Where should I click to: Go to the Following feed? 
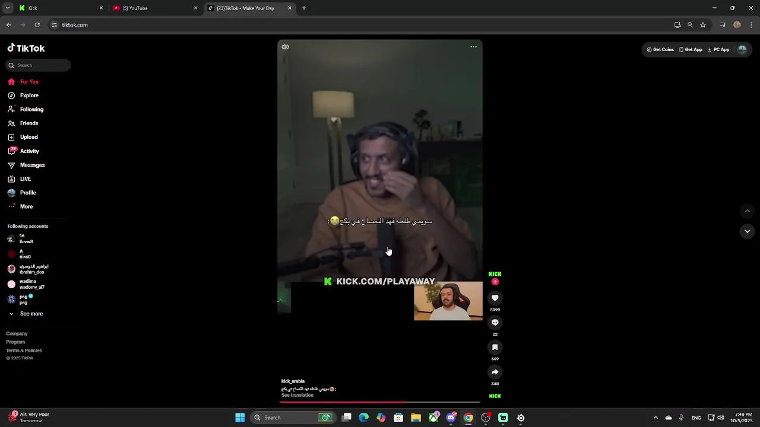pyautogui.click(x=26, y=109)
